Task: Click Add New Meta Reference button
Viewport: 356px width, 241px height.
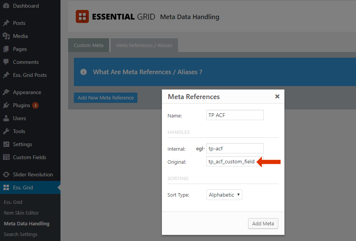Action: 106,98
